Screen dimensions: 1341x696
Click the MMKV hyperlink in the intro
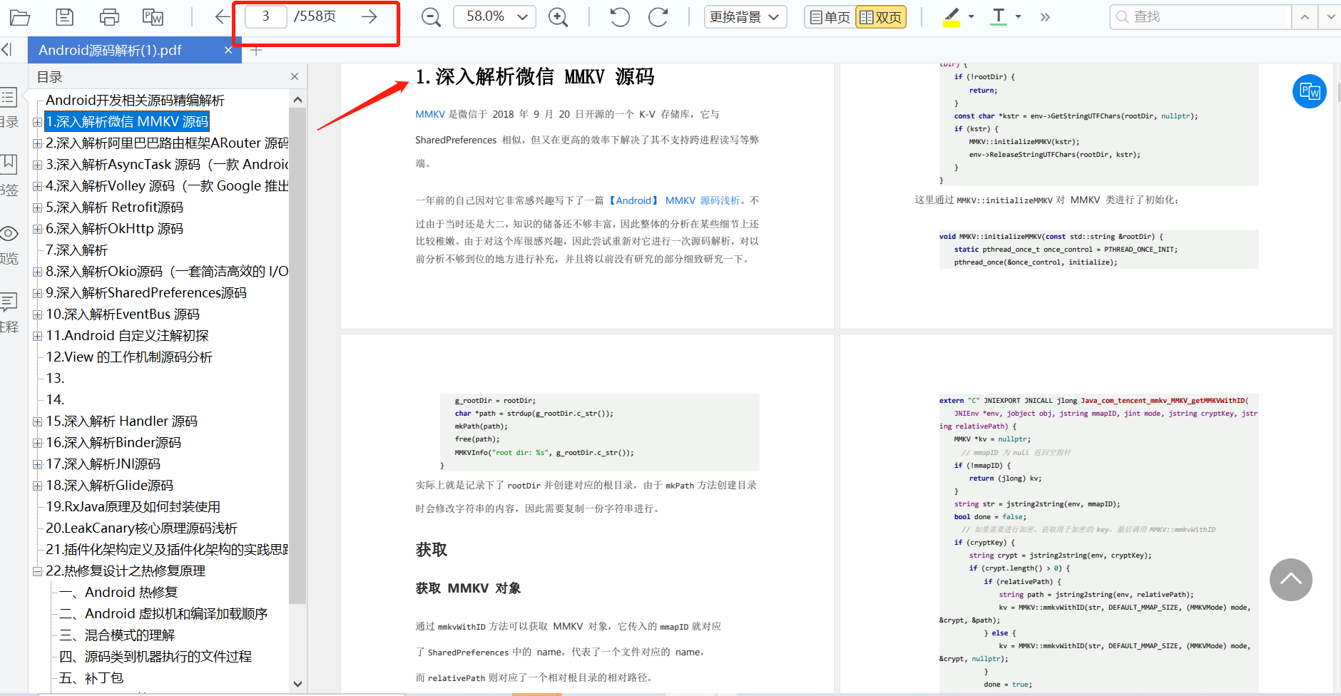(x=430, y=114)
